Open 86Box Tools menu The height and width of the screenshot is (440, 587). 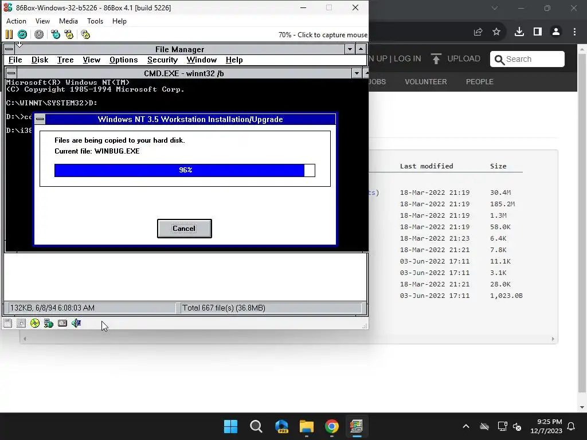click(95, 21)
